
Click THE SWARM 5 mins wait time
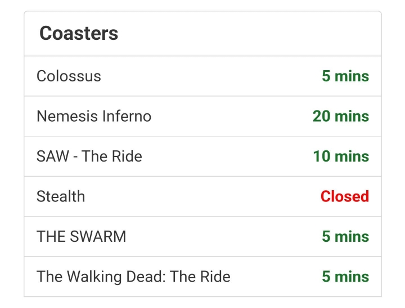coord(345,236)
